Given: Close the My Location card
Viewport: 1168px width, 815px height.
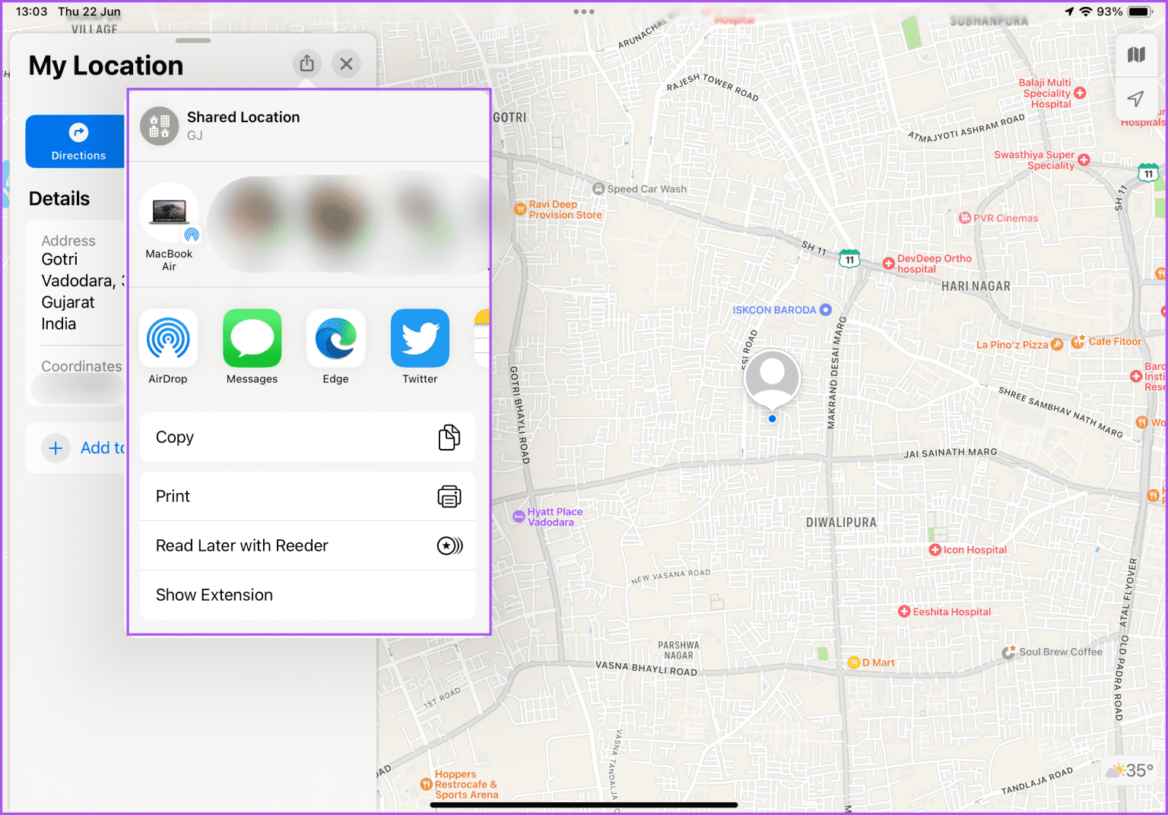Looking at the screenshot, I should (346, 64).
